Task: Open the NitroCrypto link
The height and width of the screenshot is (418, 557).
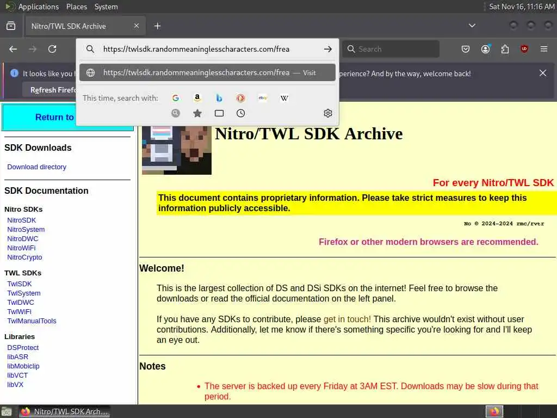Action: click(24, 257)
